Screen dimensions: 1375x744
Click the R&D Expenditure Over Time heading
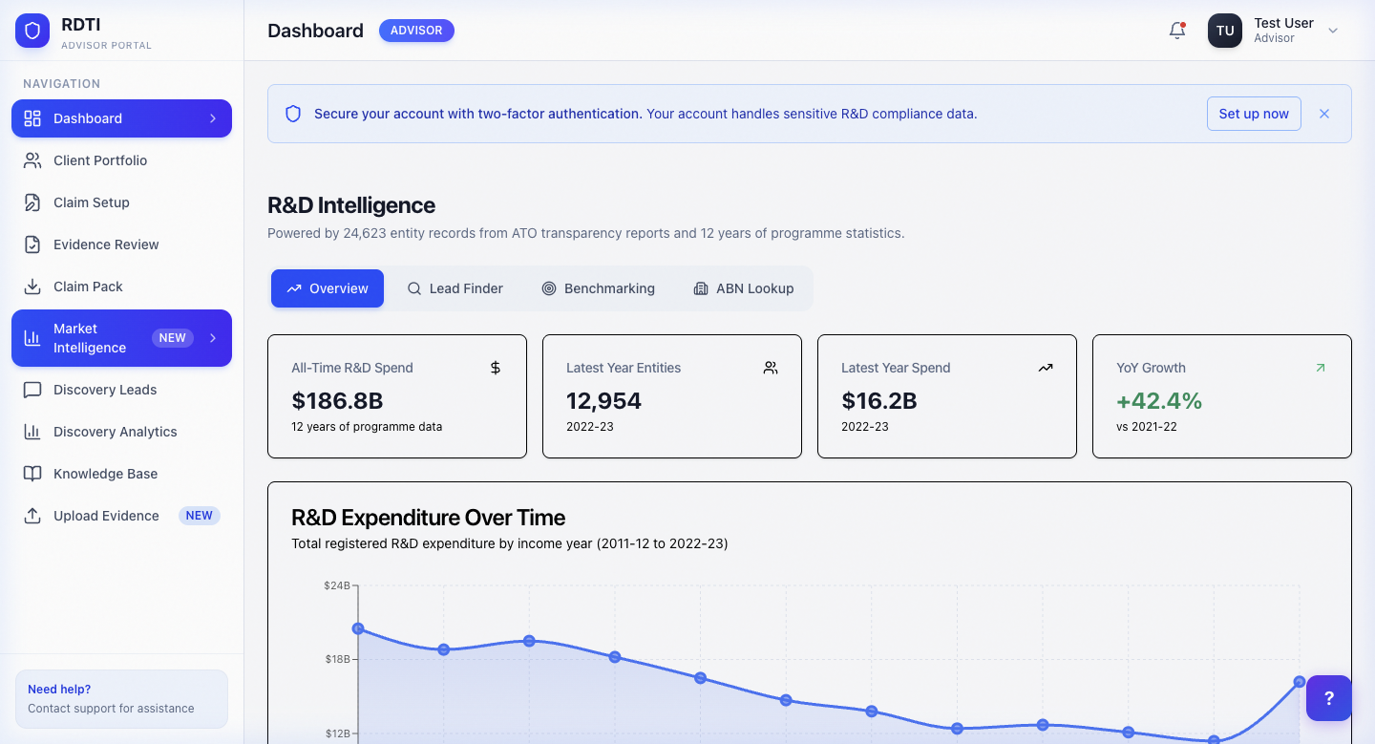(x=428, y=518)
